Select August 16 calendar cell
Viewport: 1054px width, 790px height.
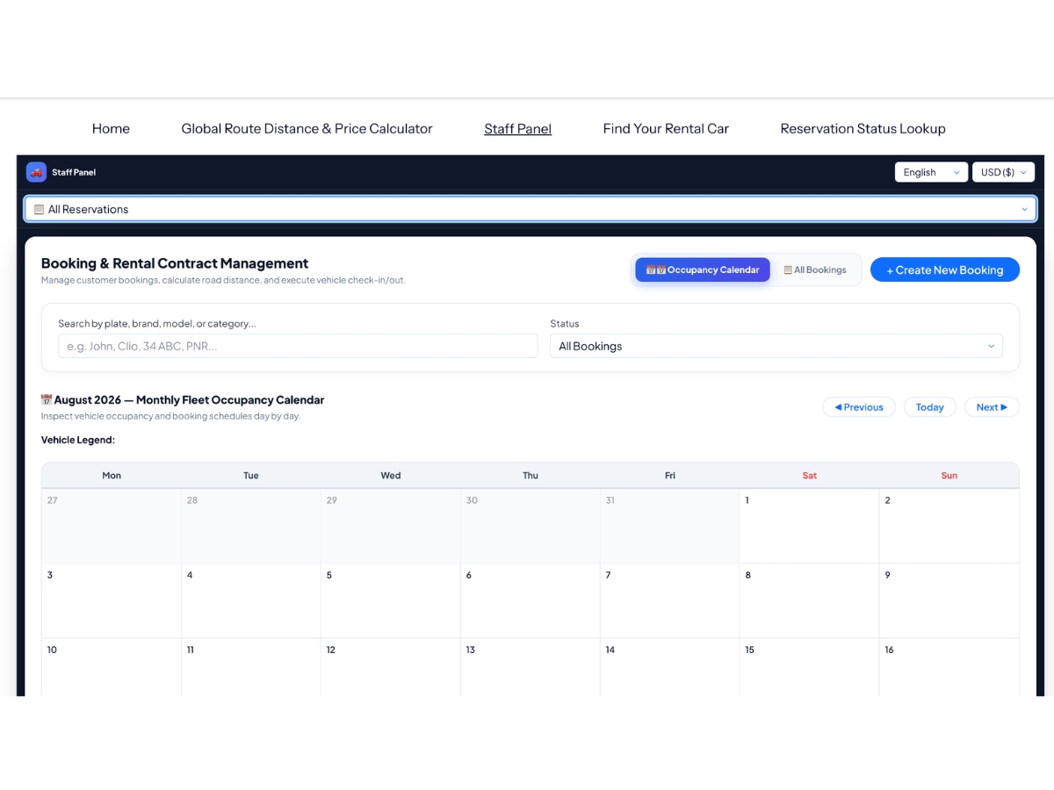pos(949,667)
